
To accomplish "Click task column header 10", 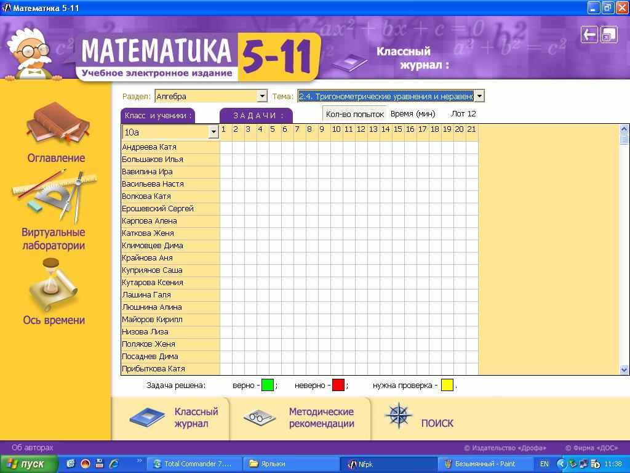I will pos(337,129).
